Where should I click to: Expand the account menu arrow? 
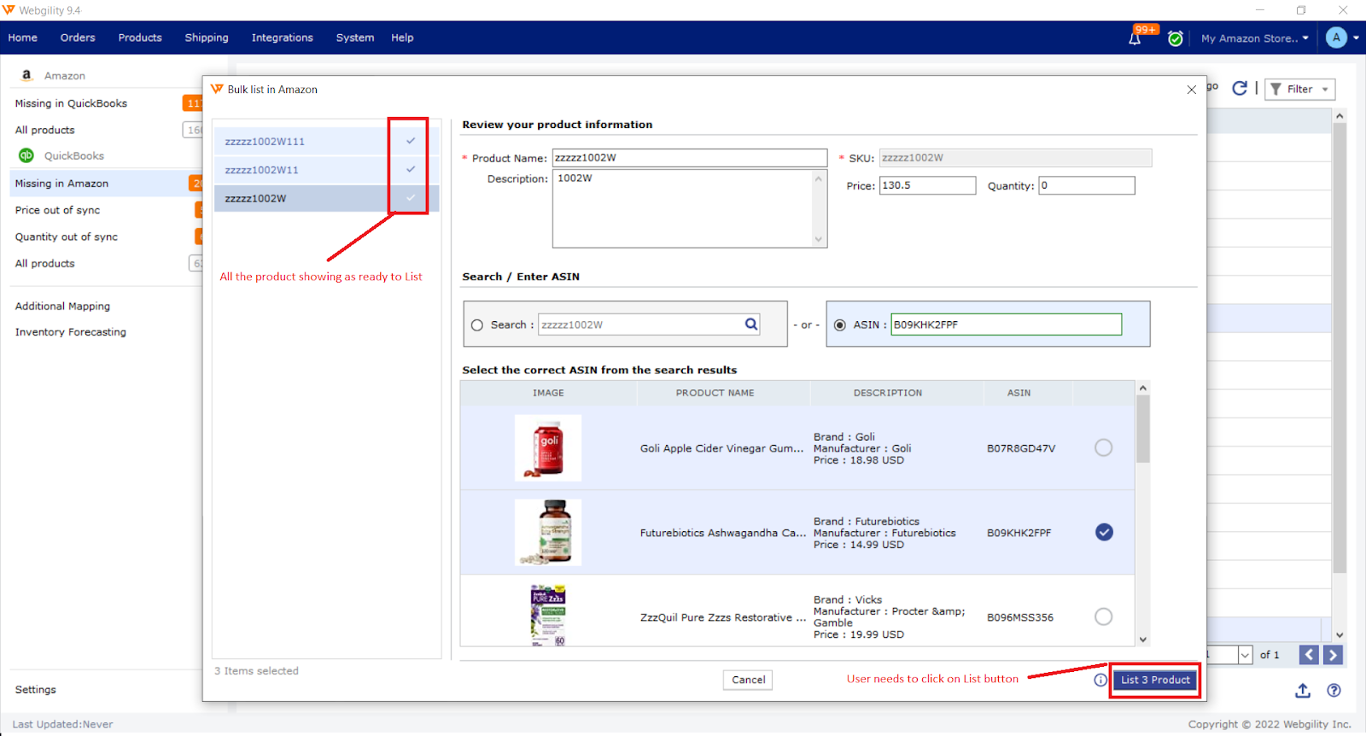pos(1356,38)
